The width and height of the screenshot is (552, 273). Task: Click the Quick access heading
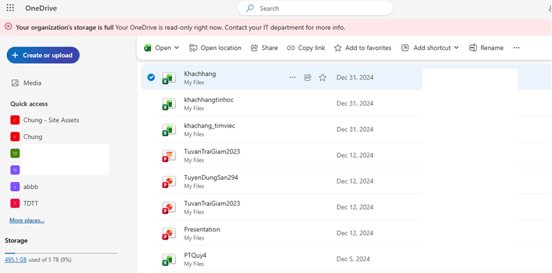pyautogui.click(x=29, y=104)
